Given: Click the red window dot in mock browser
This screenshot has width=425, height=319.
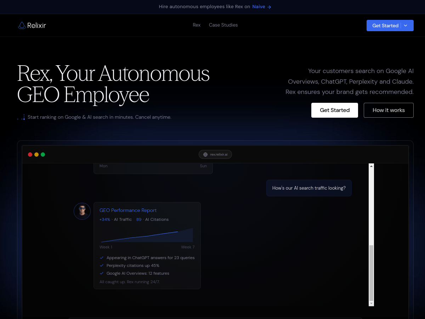Looking at the screenshot, I should coord(30,155).
